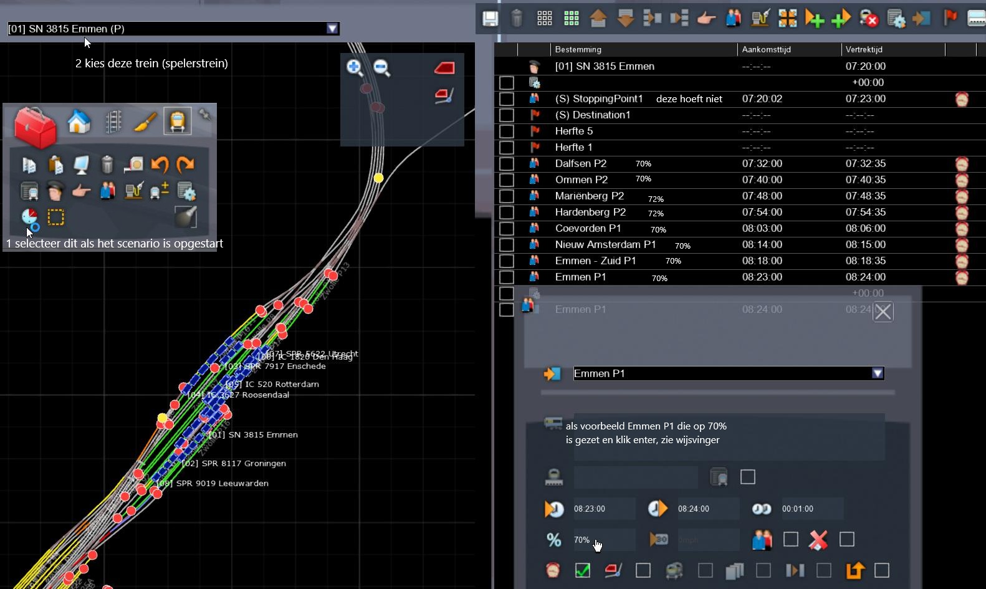Image resolution: width=986 pixels, height=589 pixels.
Task: Click the white grid icon in timetable toolbar
Action: tap(544, 19)
